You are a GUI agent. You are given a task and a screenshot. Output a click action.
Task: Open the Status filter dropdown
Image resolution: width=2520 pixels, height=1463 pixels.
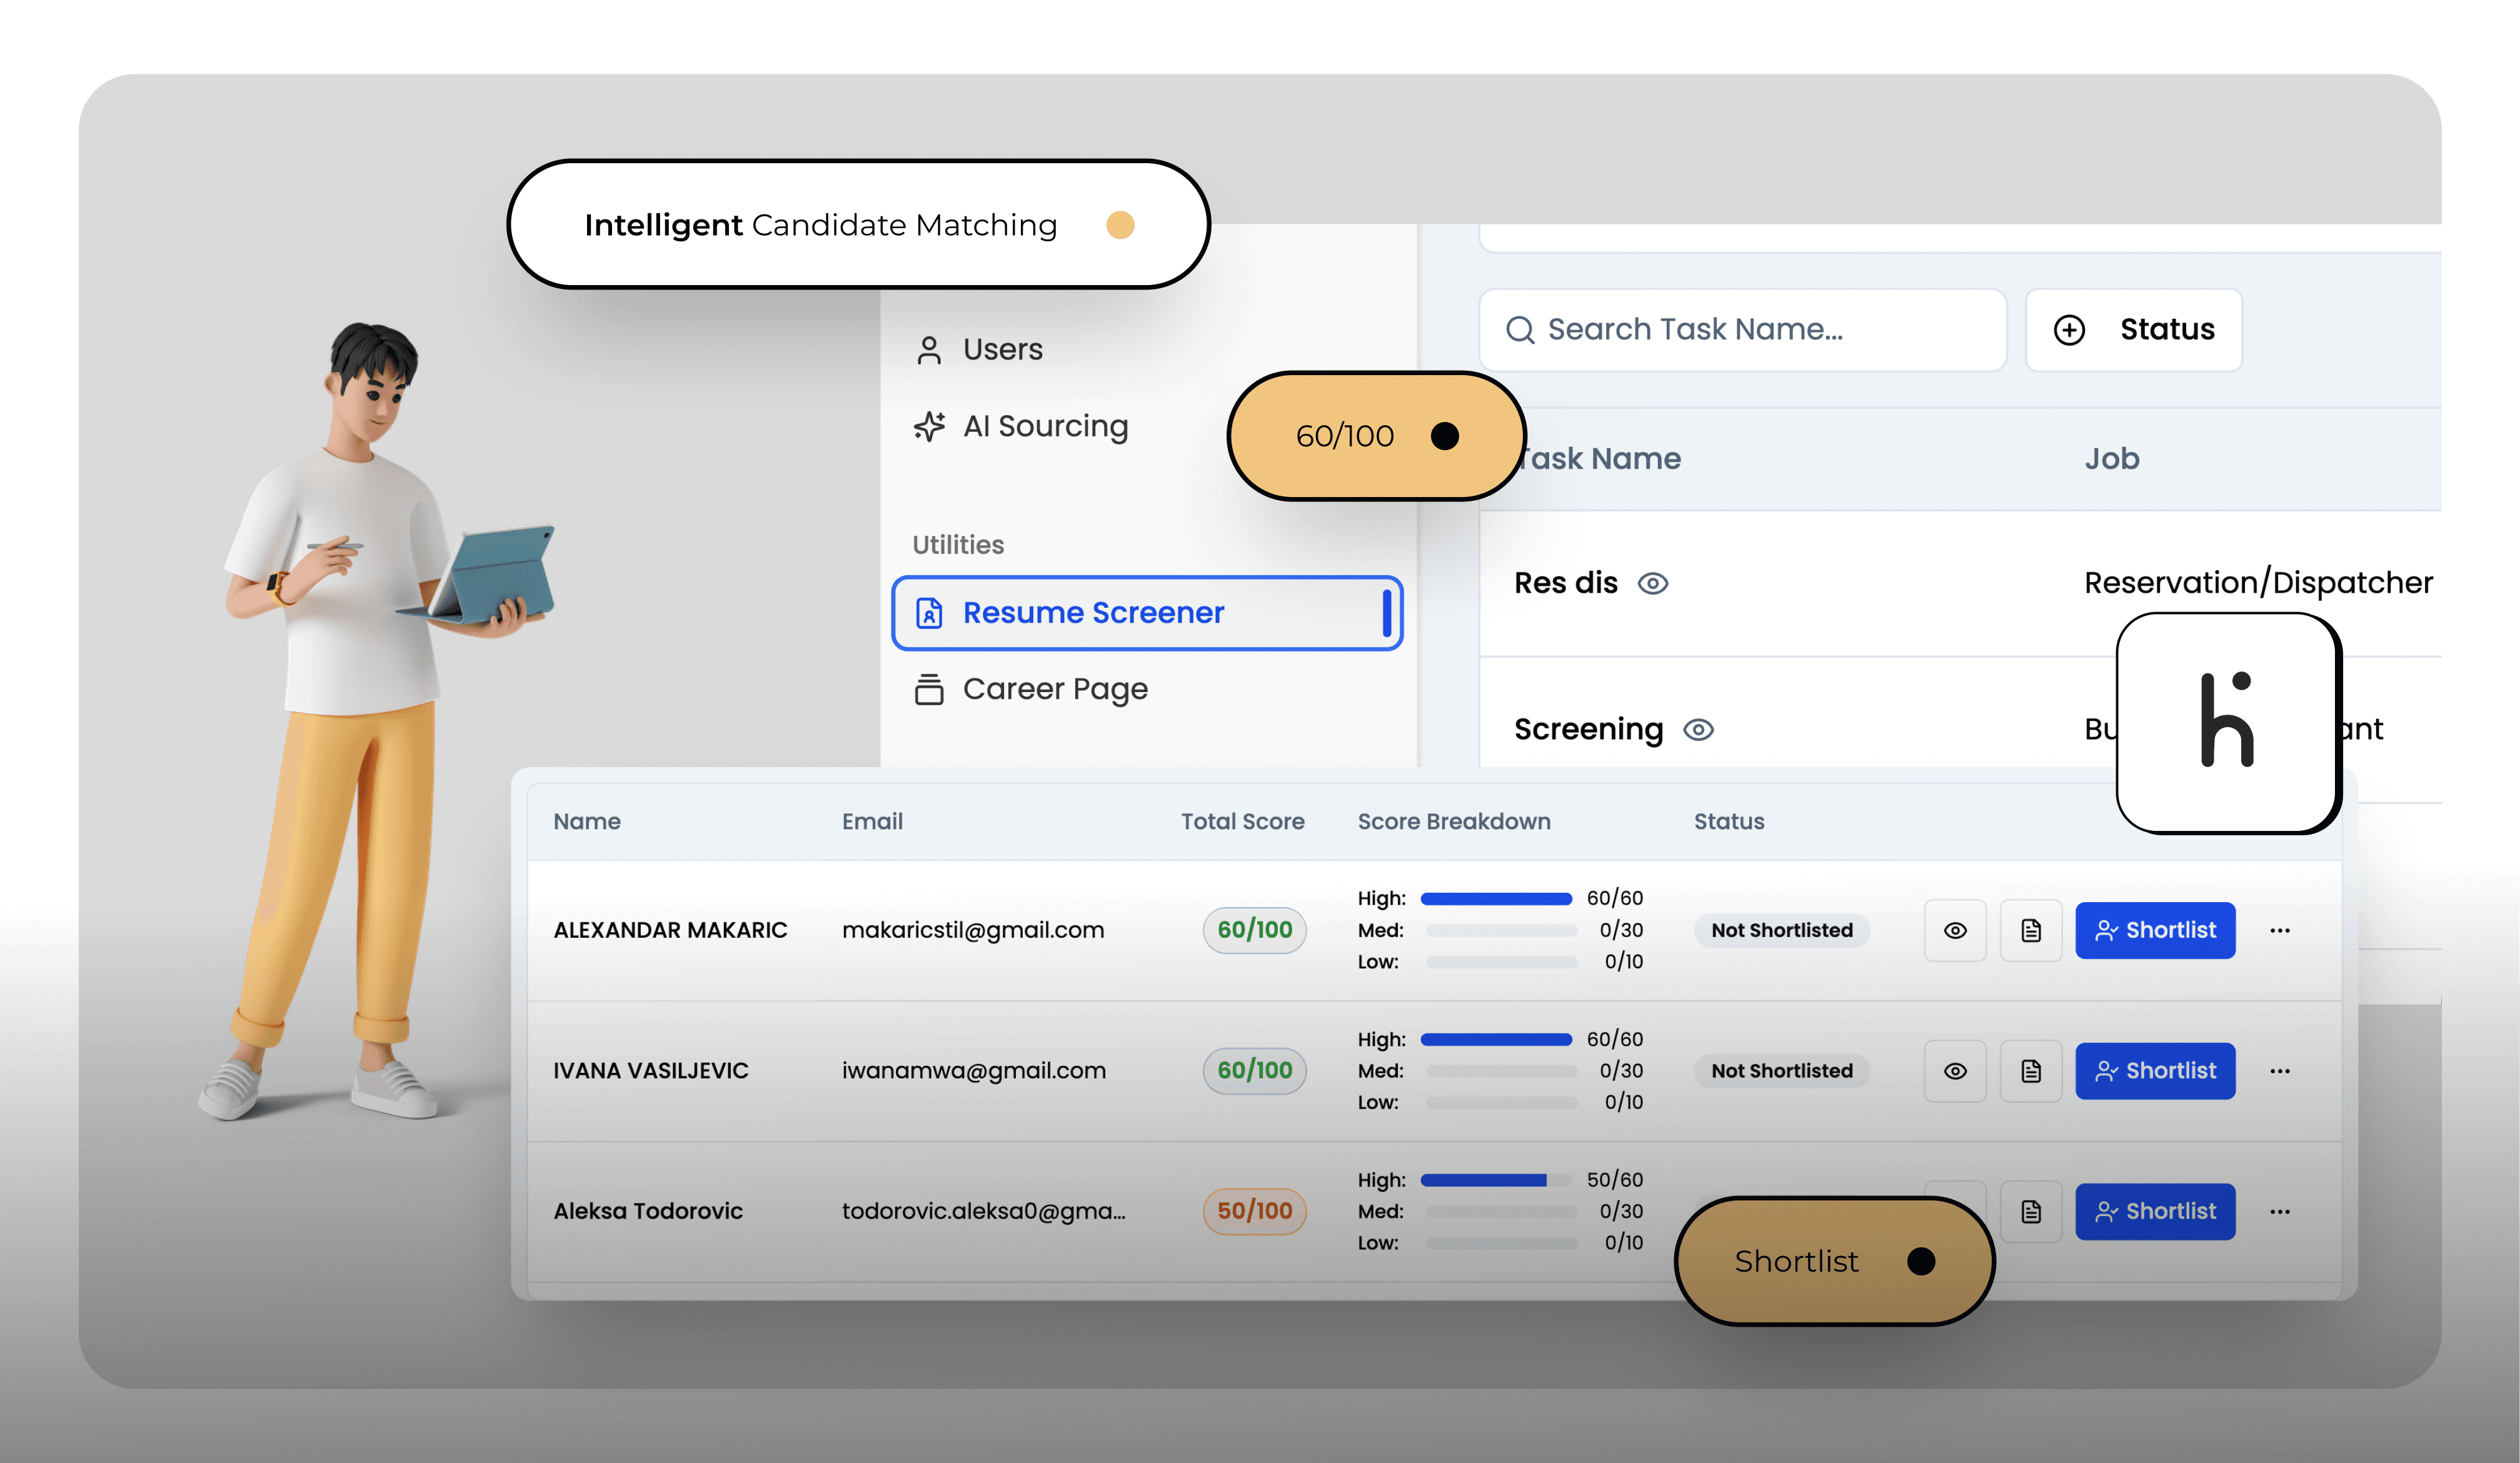tap(2133, 330)
